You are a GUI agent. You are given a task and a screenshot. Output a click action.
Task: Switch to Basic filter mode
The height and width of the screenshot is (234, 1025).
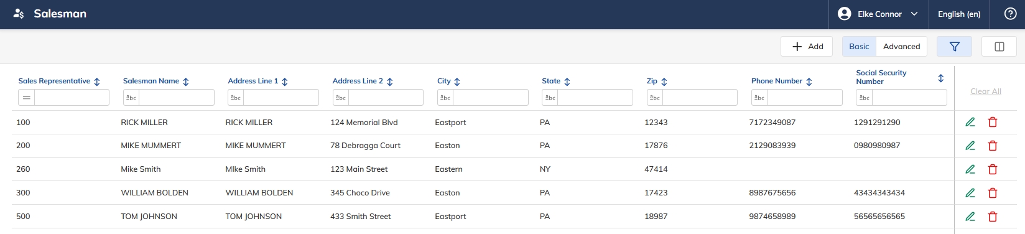859,47
